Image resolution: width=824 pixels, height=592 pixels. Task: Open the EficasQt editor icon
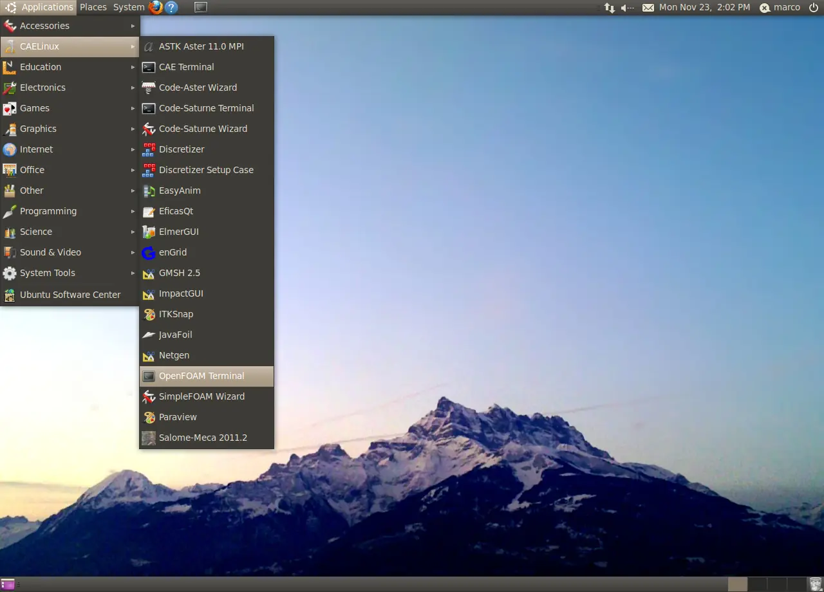pyautogui.click(x=149, y=211)
